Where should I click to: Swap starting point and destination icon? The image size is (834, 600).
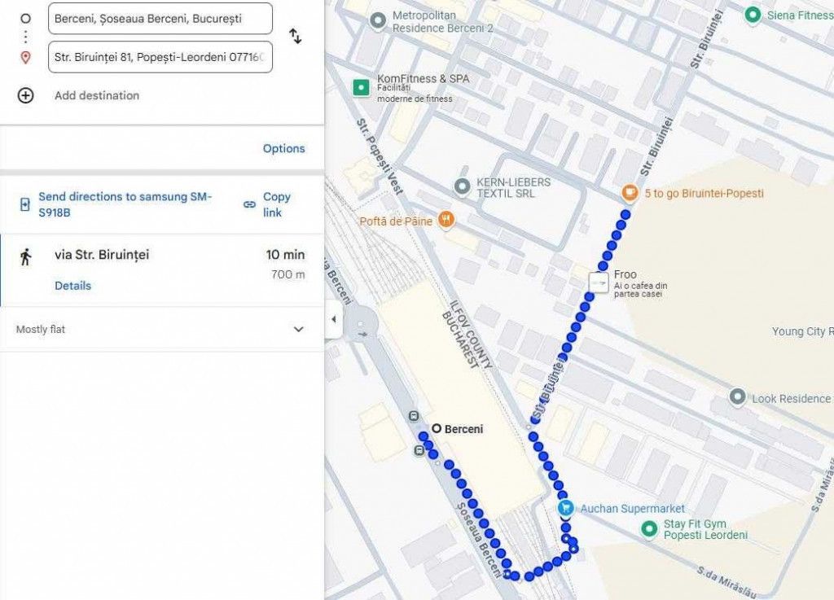pos(295,36)
